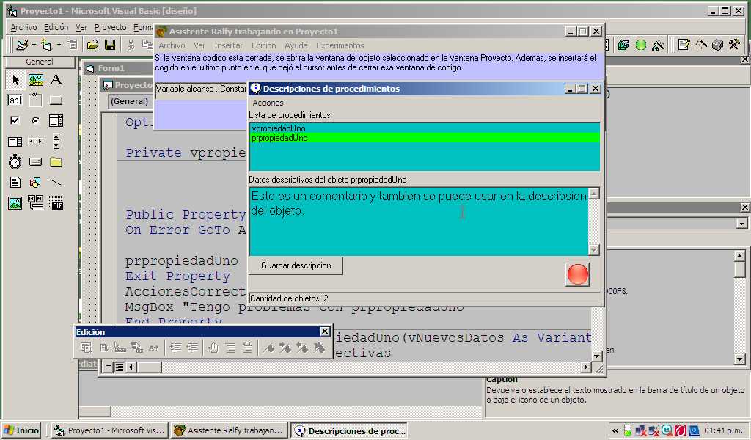Select the DirListBox folder control in the toolbox
751x440 pixels.
pyautogui.click(x=56, y=162)
